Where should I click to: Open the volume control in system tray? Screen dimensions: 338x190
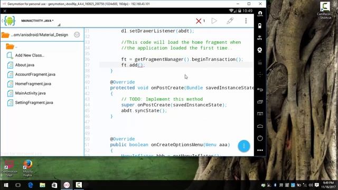coord(311,185)
